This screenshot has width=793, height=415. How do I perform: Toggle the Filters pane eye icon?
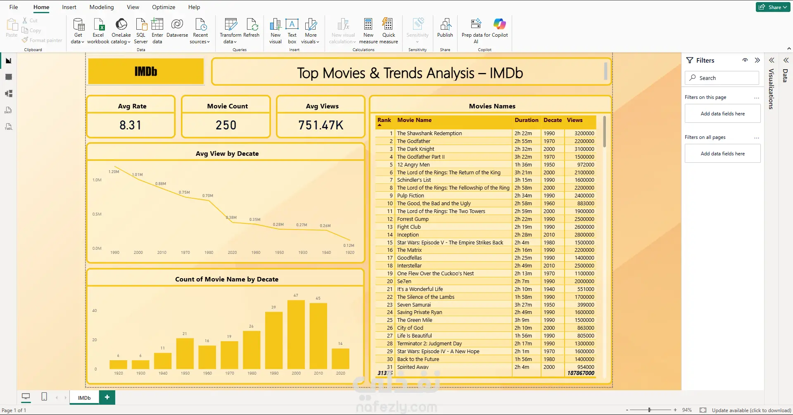coord(745,60)
